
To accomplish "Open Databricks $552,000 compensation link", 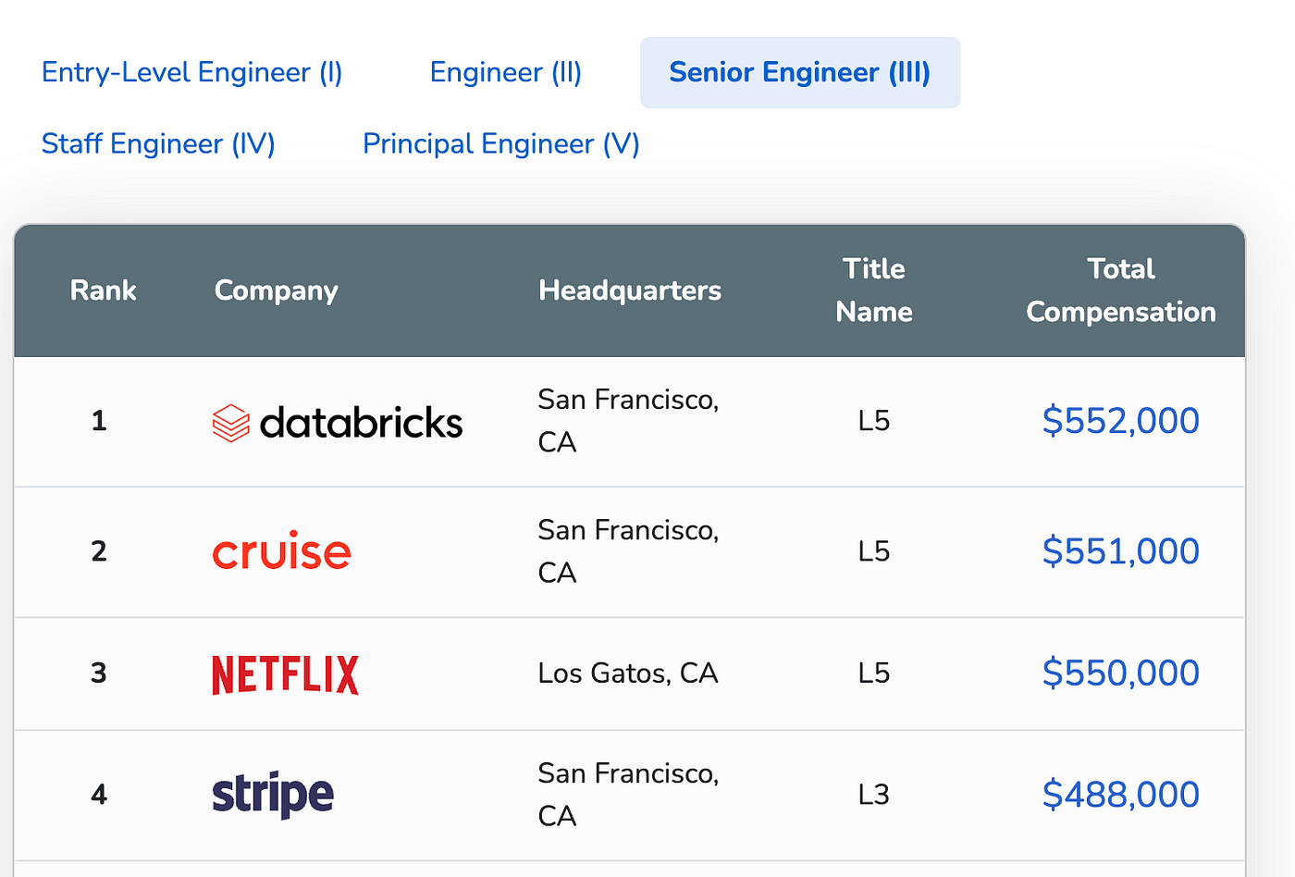I will pos(1120,421).
